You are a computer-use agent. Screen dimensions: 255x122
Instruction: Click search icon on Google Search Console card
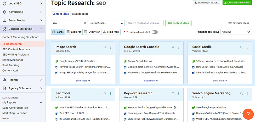[173, 47]
